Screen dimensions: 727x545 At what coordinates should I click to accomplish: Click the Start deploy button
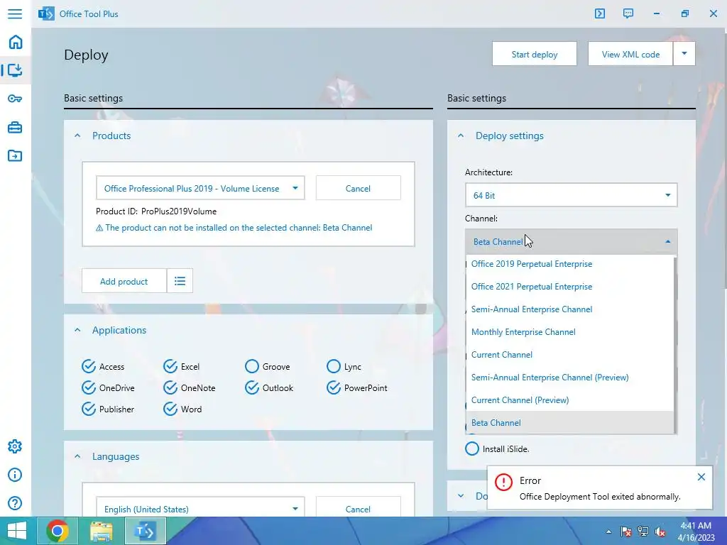coord(535,54)
